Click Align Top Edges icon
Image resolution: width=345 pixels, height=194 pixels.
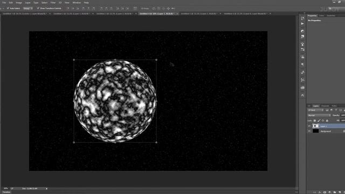click(x=68, y=9)
